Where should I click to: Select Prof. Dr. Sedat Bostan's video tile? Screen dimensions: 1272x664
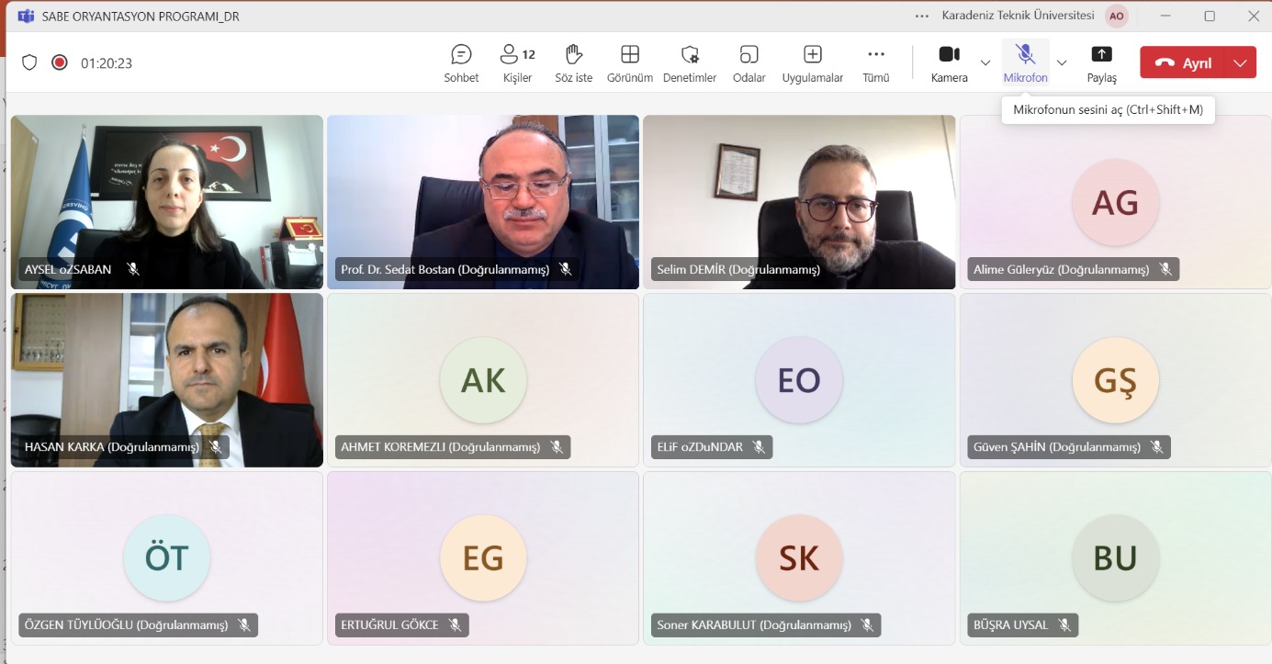(483, 193)
